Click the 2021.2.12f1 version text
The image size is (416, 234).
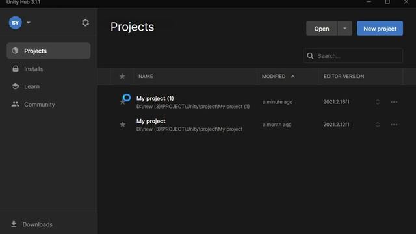tap(336, 125)
